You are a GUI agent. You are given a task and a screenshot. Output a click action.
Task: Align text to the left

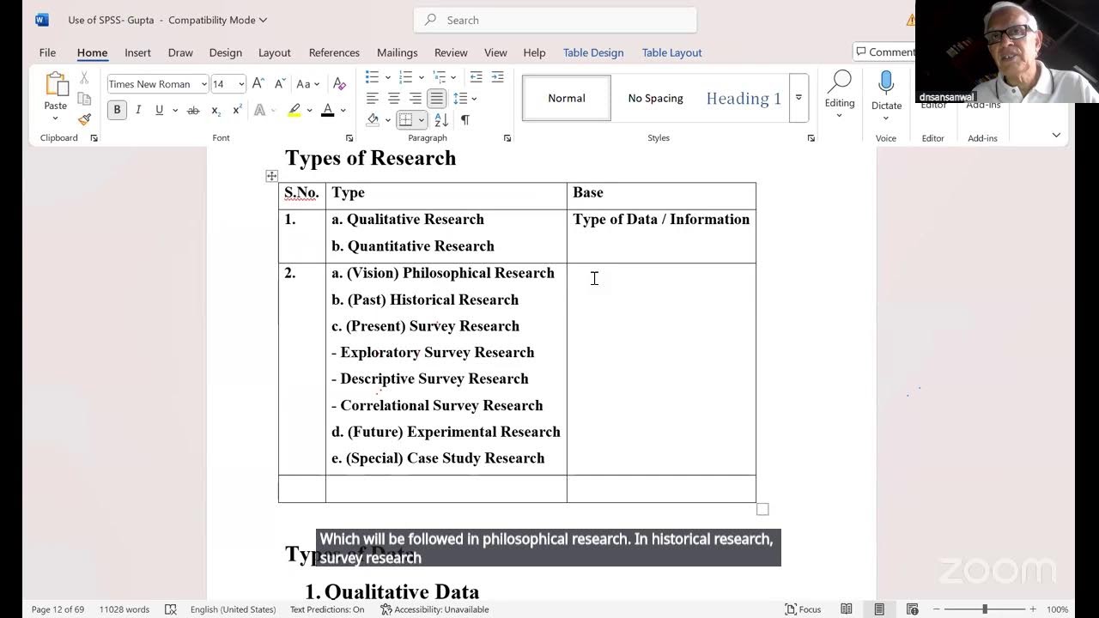pyautogui.click(x=373, y=98)
